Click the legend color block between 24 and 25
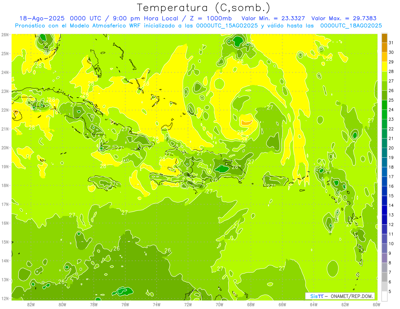 [384, 105]
